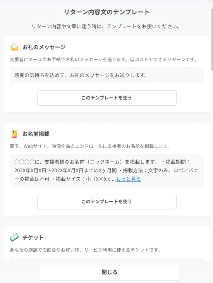213x283 pixels.
Task: Click the scrollbar track below the thumb
Action: click(x=212, y=163)
